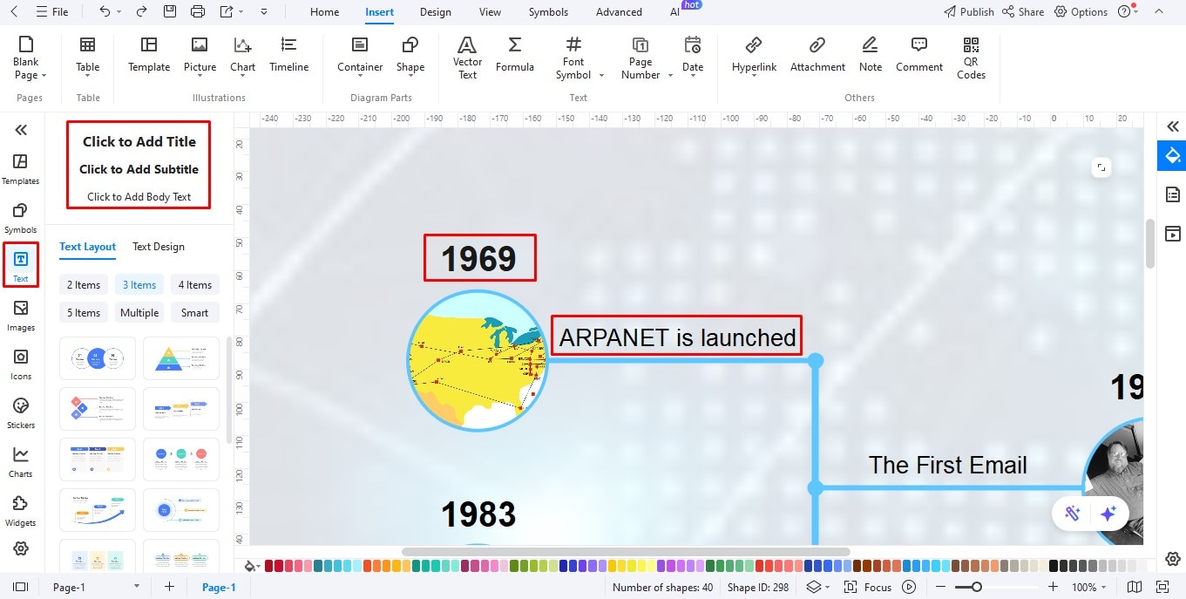The height and width of the screenshot is (599, 1186).
Task: Switch to the Symbols ribbon tab
Action: tap(548, 12)
